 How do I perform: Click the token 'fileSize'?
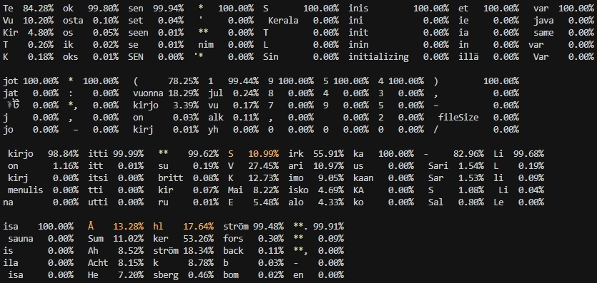(x=458, y=117)
